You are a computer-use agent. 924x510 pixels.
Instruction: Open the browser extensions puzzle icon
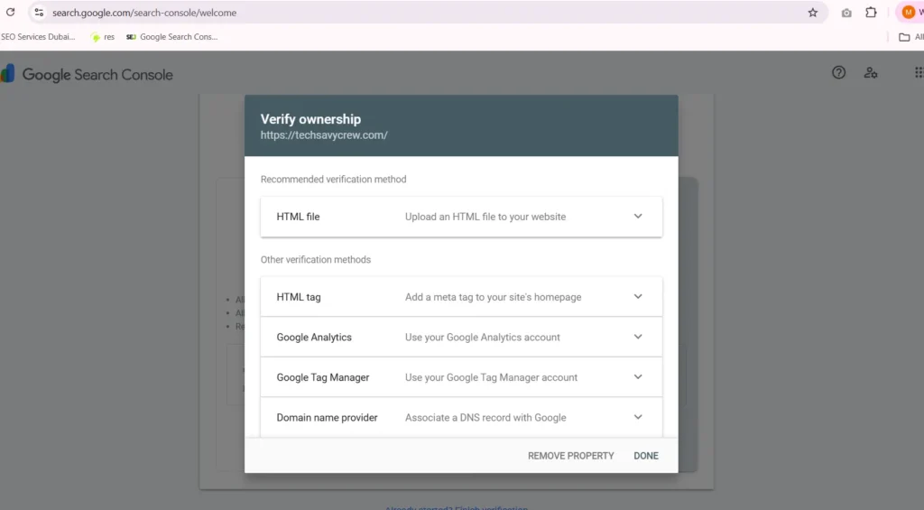[871, 13]
